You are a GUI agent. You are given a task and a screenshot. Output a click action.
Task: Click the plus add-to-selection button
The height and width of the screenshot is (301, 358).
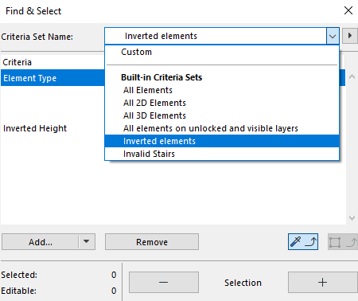pos(322,282)
